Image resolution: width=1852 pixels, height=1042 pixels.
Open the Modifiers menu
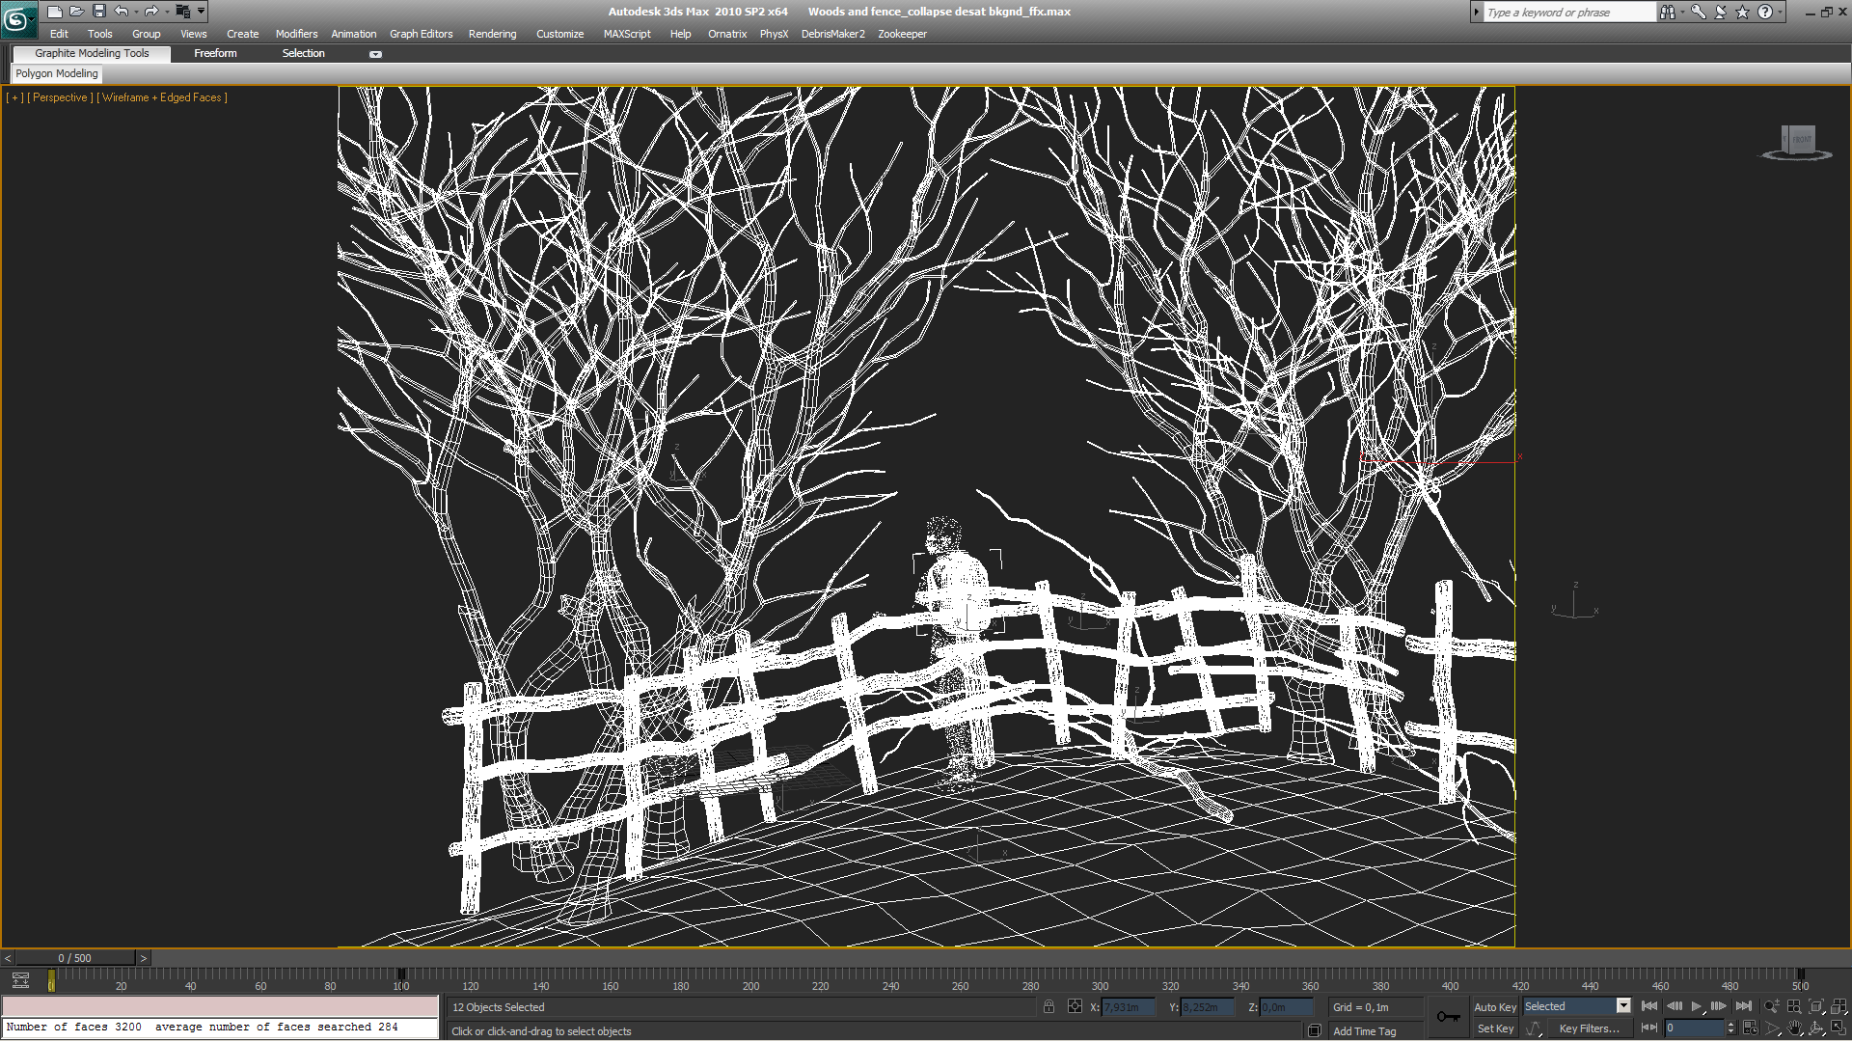[x=296, y=34]
